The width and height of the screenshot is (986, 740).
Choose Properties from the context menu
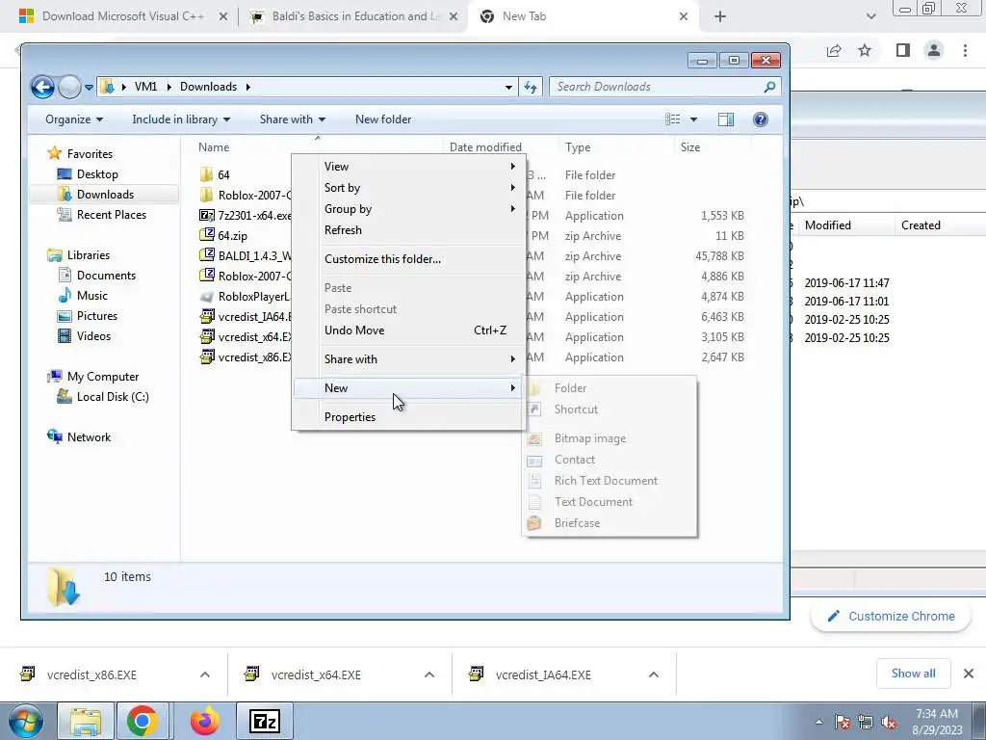[x=408, y=417]
